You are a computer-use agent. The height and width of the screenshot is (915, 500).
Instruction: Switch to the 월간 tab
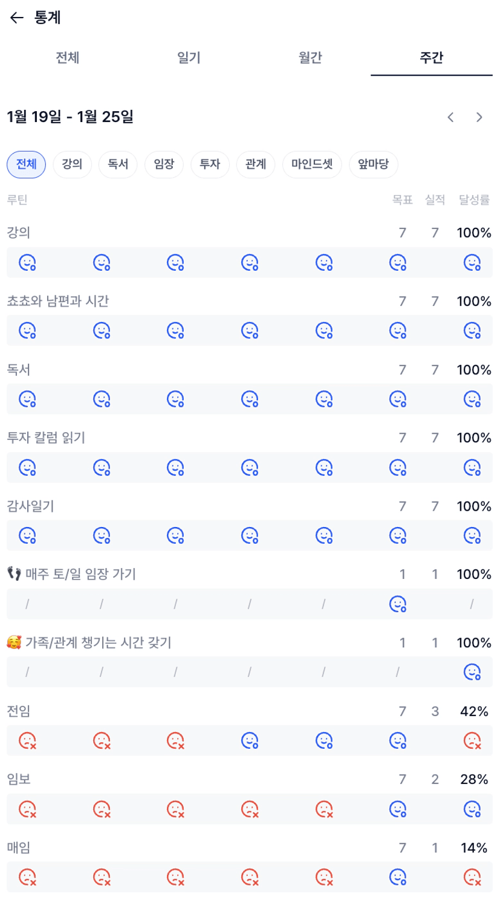(x=310, y=58)
